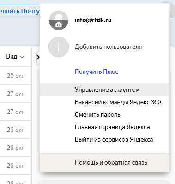Expand the panel with the right arrow chevron
Viewport: 175px width, 184px height.
38,57
